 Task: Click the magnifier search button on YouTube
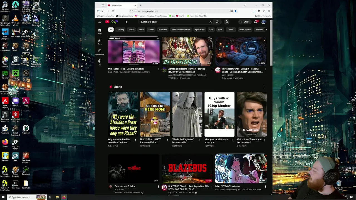217,22
